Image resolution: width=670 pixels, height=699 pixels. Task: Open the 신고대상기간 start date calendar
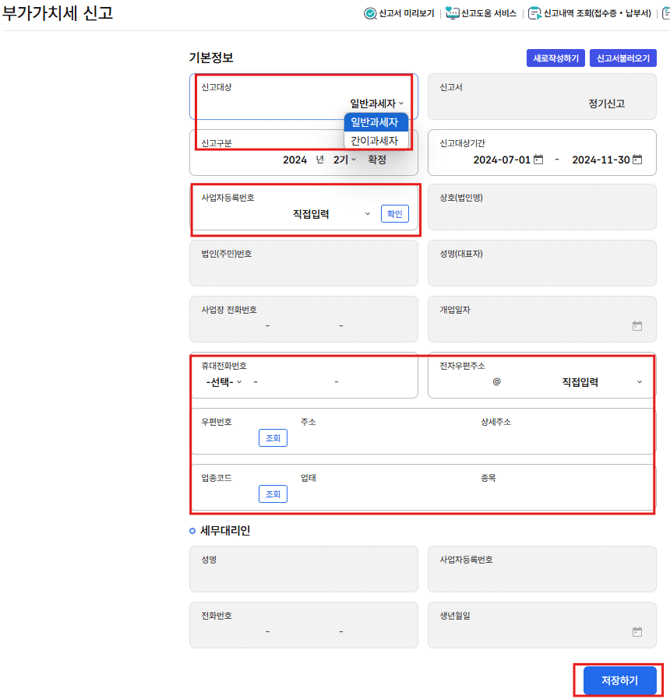click(x=538, y=159)
